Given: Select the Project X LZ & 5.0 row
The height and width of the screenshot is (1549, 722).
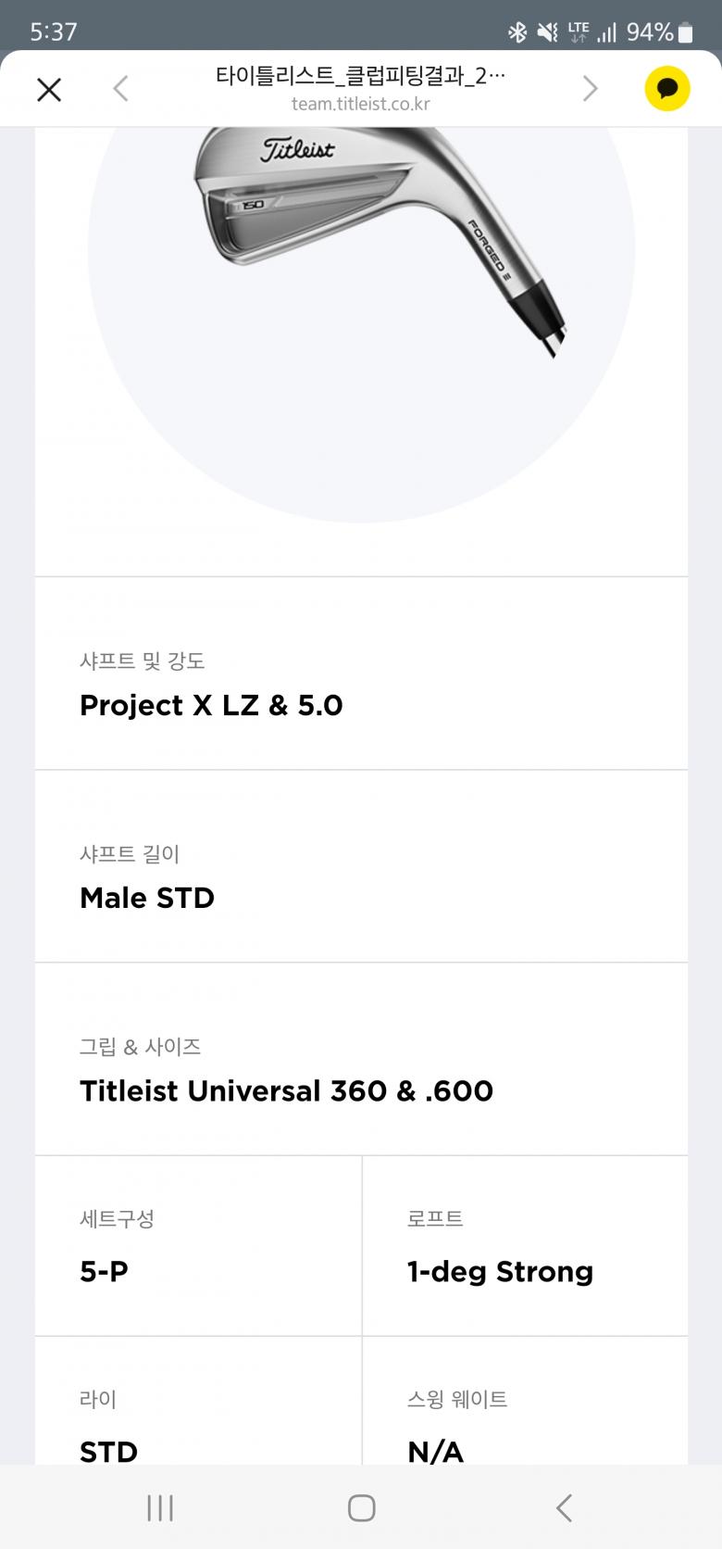Looking at the screenshot, I should tap(361, 686).
